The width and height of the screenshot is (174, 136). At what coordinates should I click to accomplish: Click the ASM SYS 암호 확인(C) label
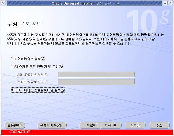point(33,82)
